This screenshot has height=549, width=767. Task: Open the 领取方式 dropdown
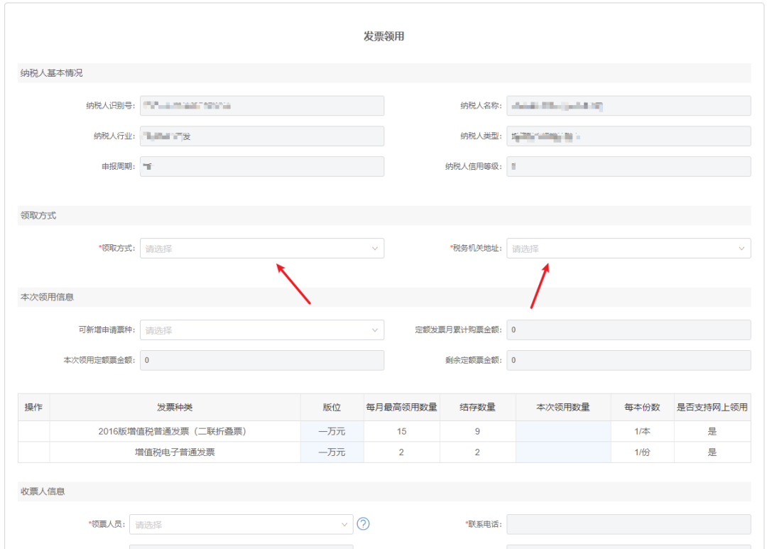coord(261,249)
